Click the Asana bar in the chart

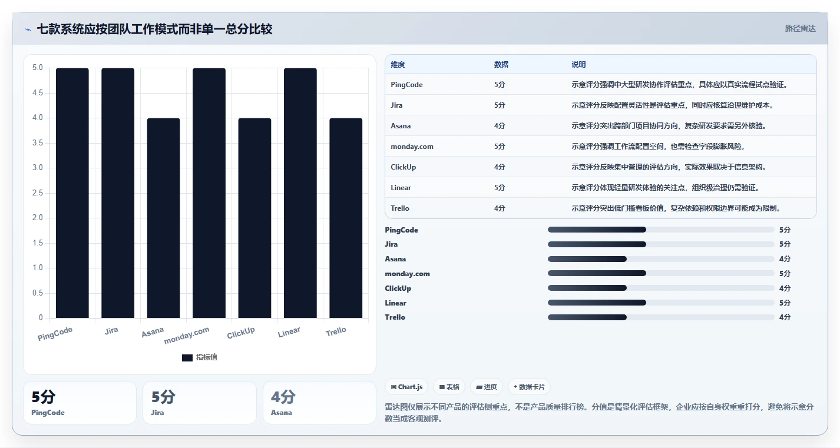164,218
